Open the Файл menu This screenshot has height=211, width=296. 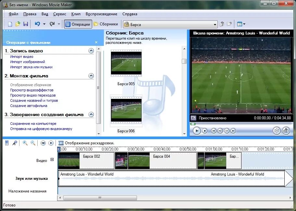(13, 14)
